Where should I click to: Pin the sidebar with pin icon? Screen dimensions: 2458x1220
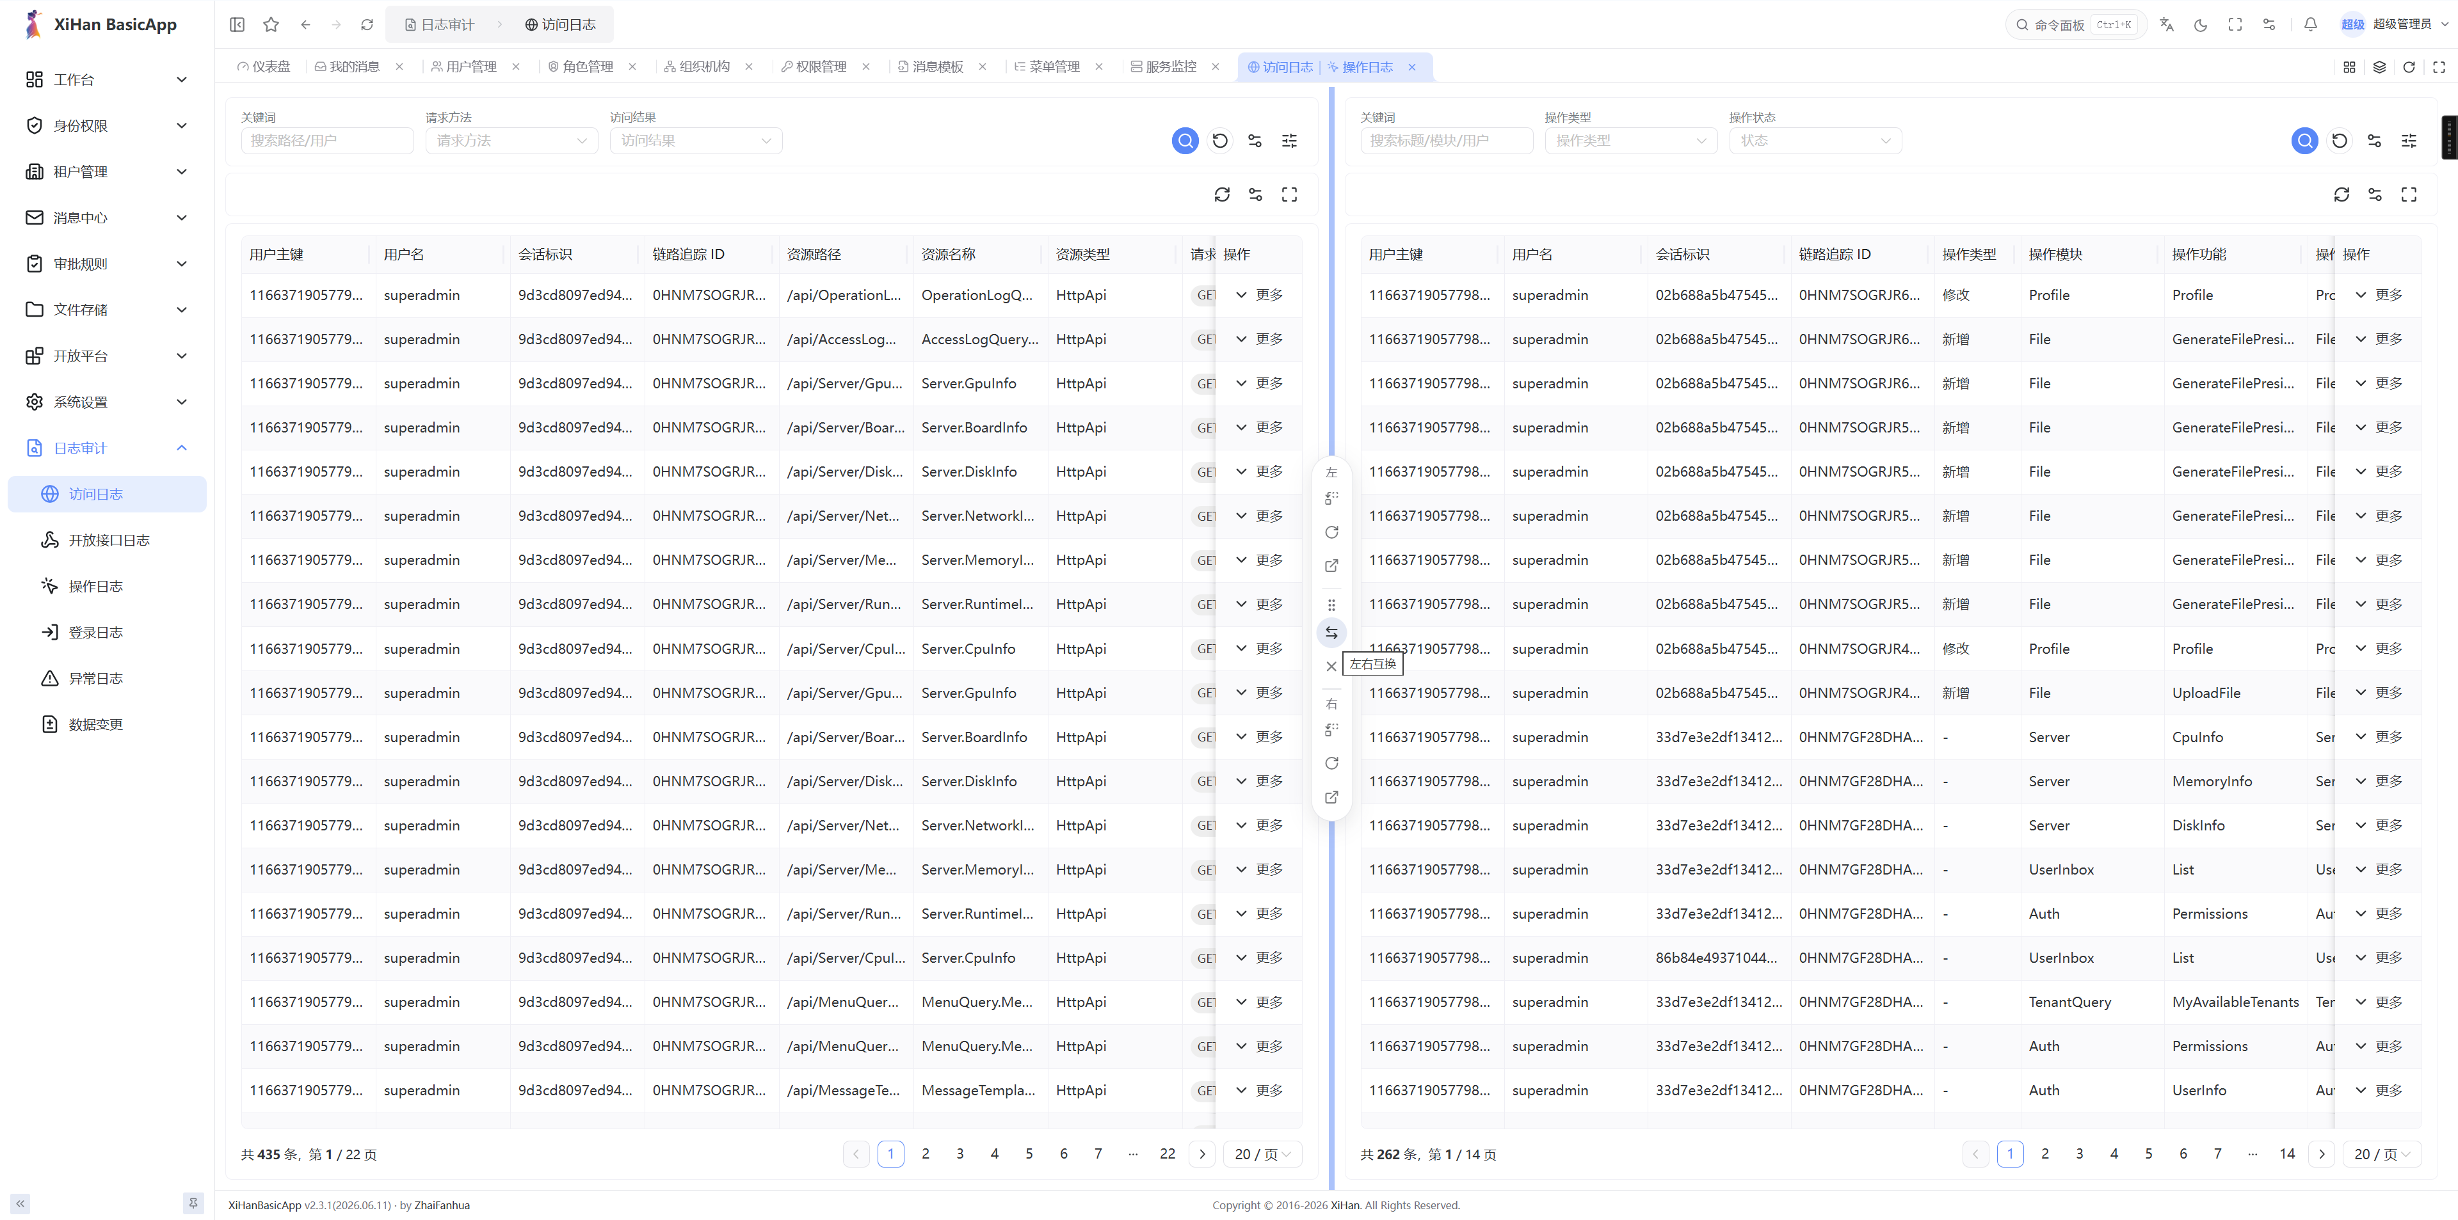[x=194, y=1204]
